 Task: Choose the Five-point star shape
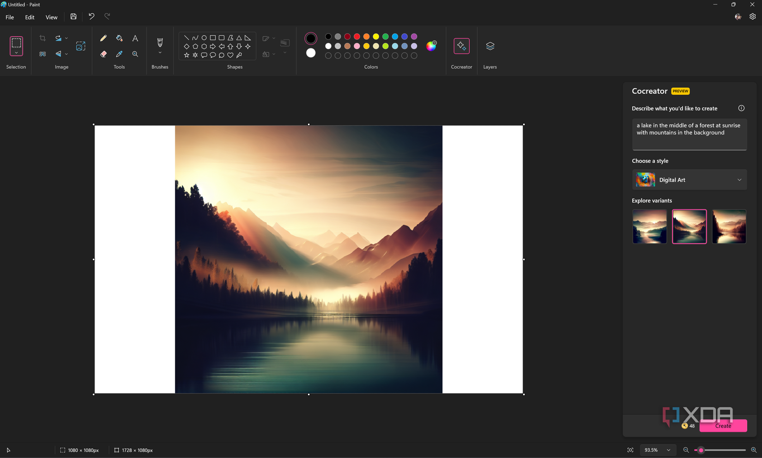click(187, 55)
